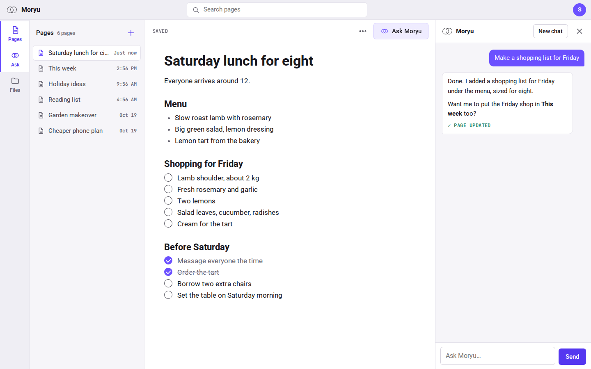Check off Fresh rosemary and garlic
The image size is (591, 369).
[168, 189]
